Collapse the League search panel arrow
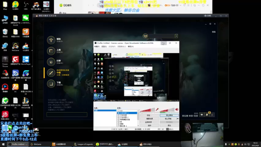 (x=177, y=36)
